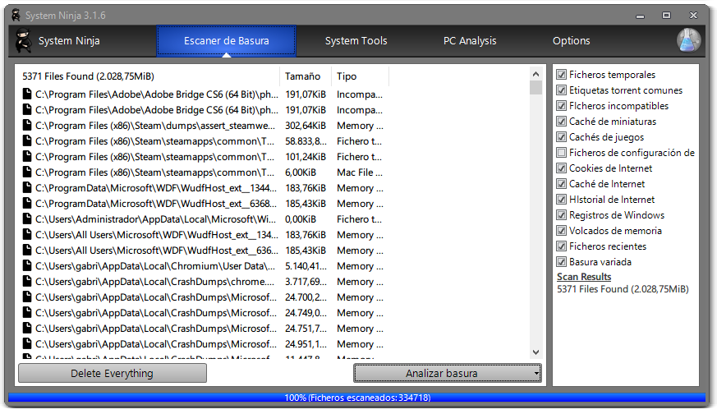Click the file icon of the Chromium User Data entry

[x=27, y=266]
